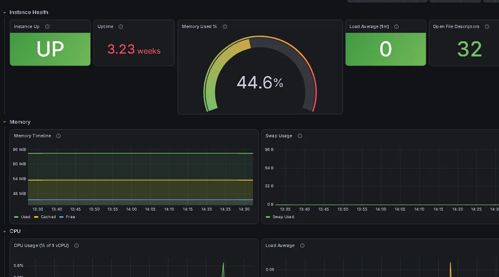The width and height of the screenshot is (499, 277).
Task: Click the yellow Cached line in Memory Timeline
Action: pos(140,180)
